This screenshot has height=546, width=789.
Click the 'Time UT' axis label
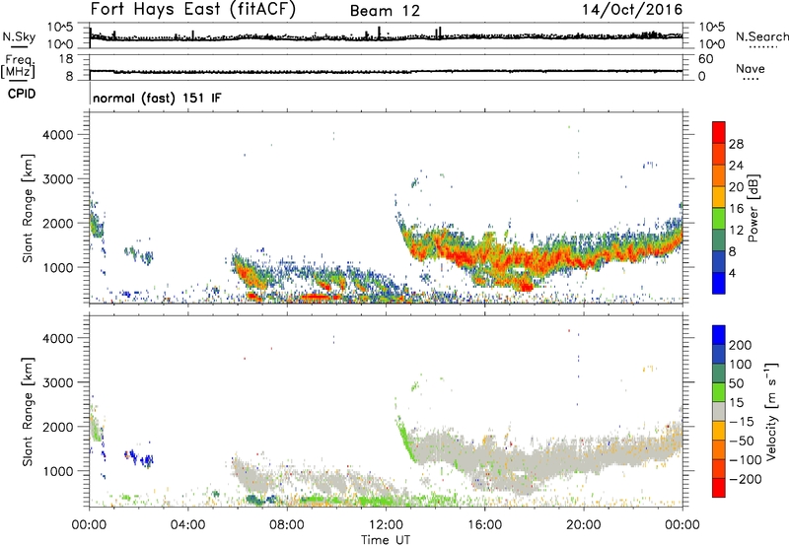pyautogui.click(x=386, y=540)
